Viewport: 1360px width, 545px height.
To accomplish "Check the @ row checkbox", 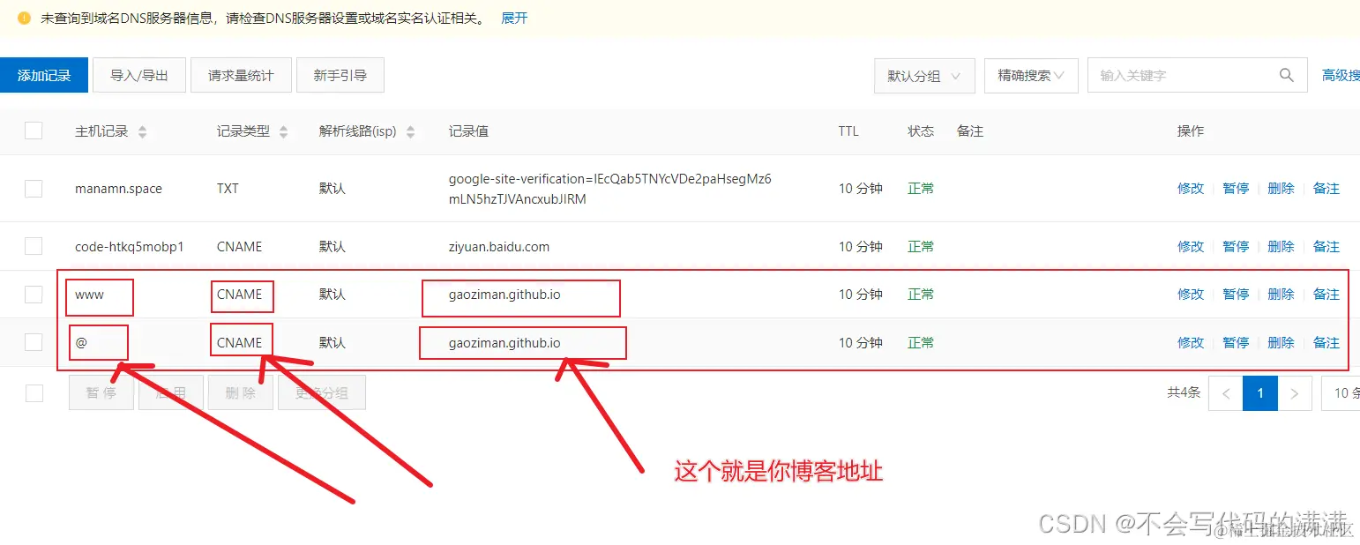I will click(34, 342).
